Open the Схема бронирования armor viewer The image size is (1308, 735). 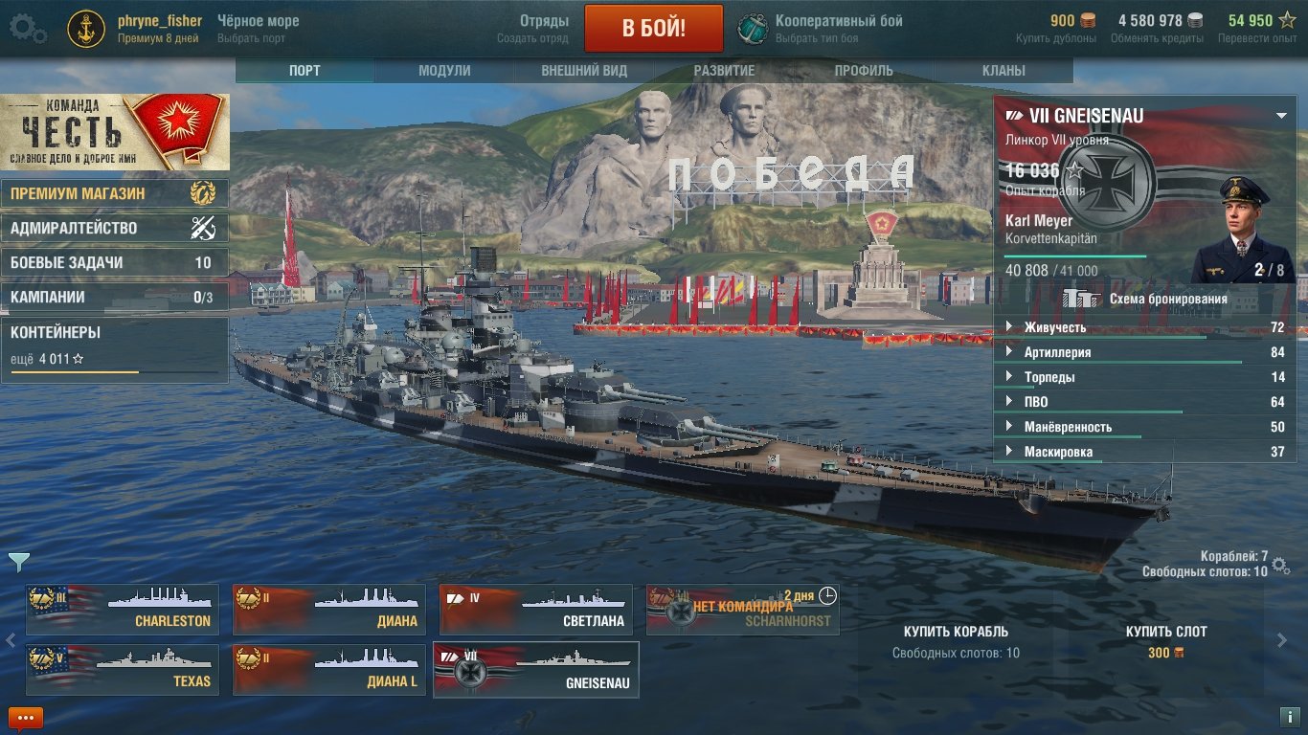coord(1144,299)
